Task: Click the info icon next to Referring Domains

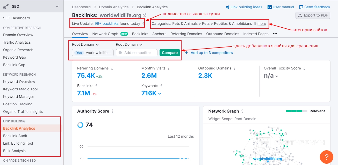Action: tap(112, 68)
